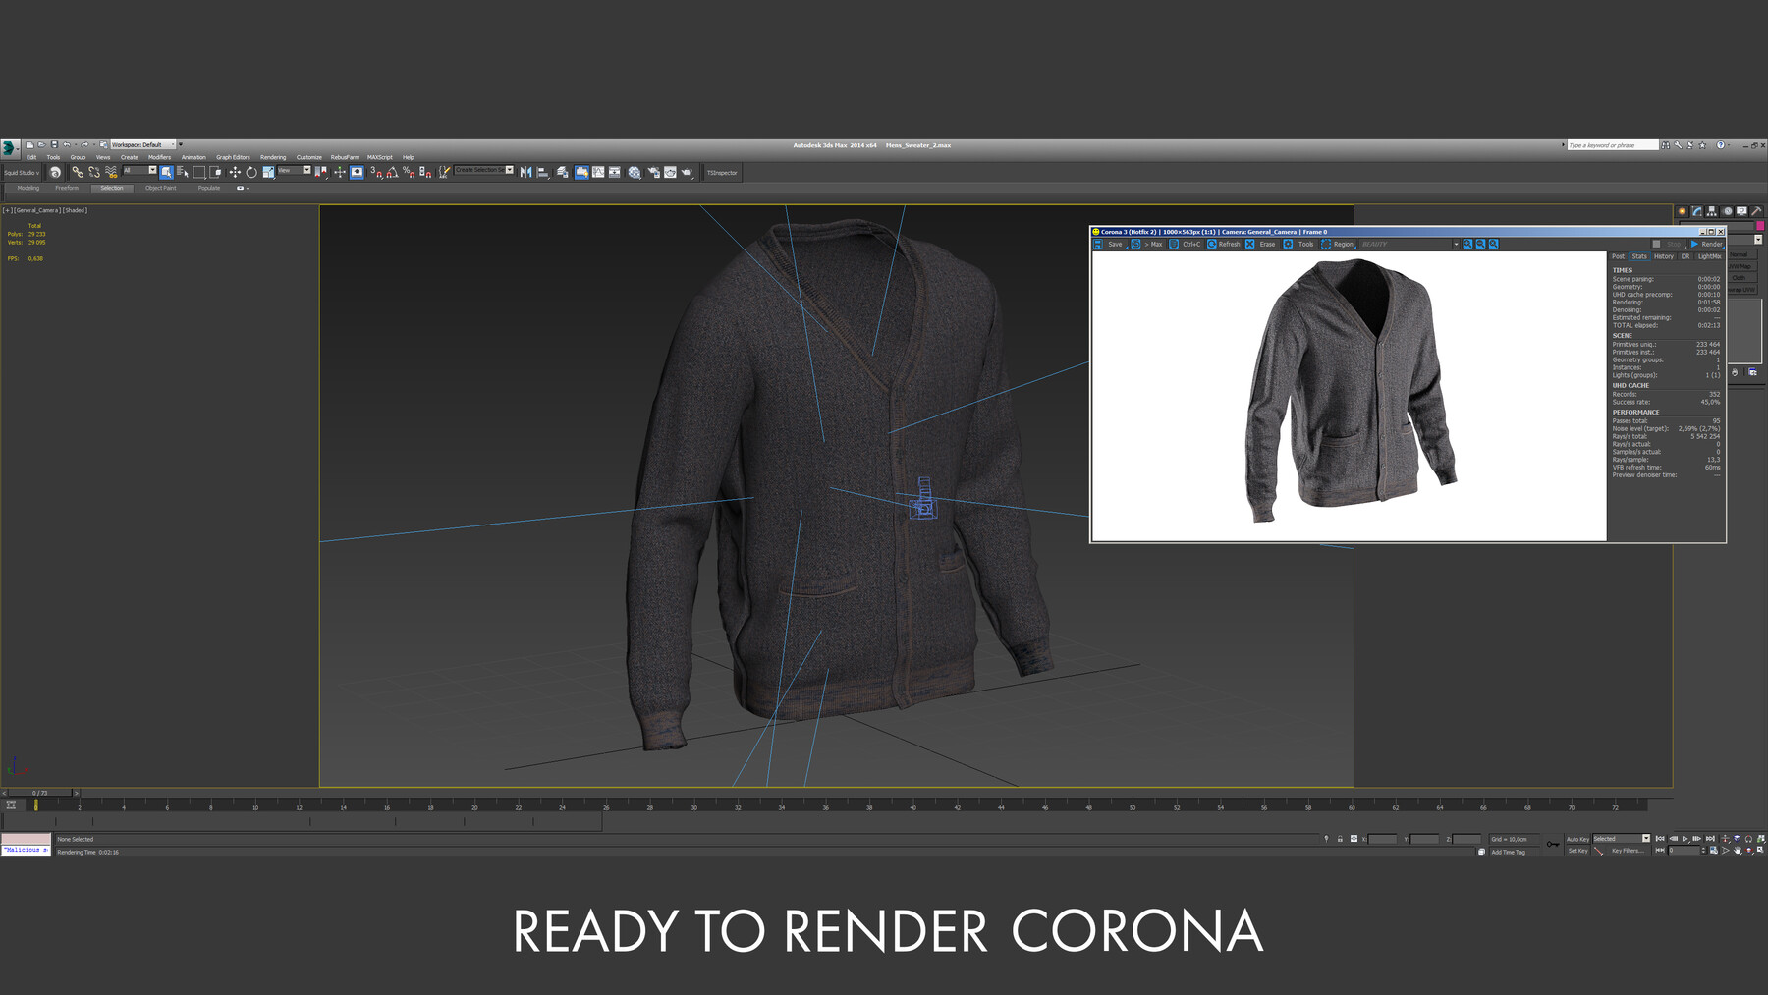The width and height of the screenshot is (1768, 995).
Task: Click the Render button in Corona window
Action: coord(1707,244)
